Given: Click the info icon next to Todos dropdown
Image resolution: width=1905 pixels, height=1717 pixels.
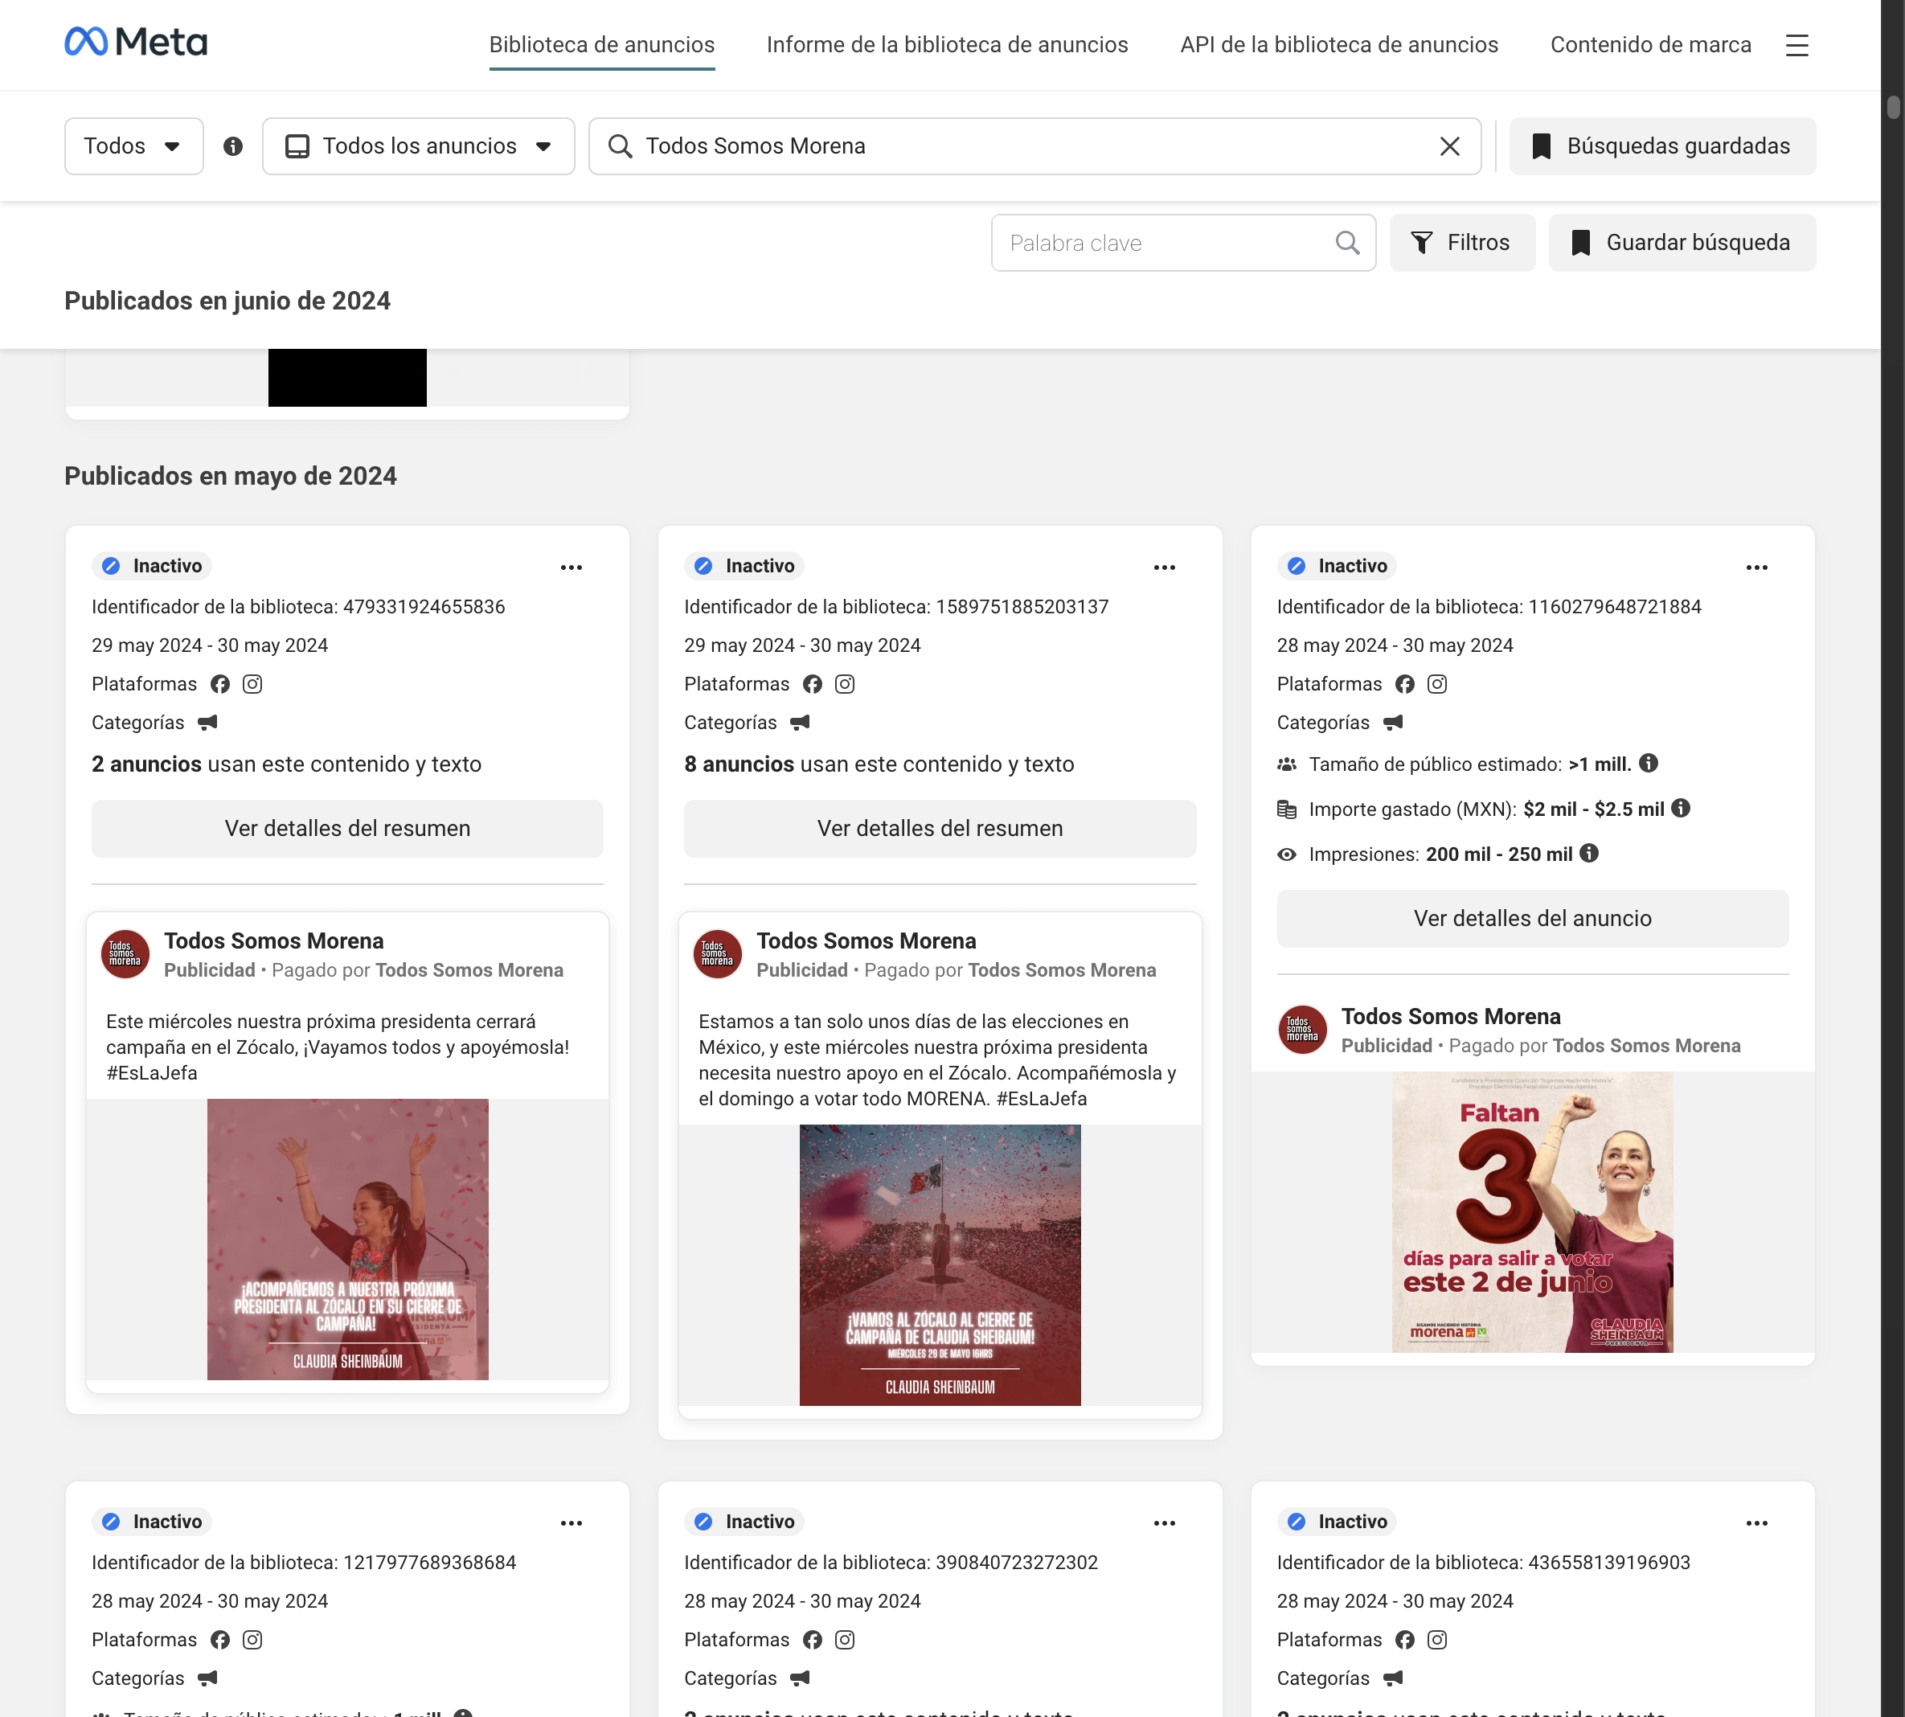Looking at the screenshot, I should [x=233, y=146].
